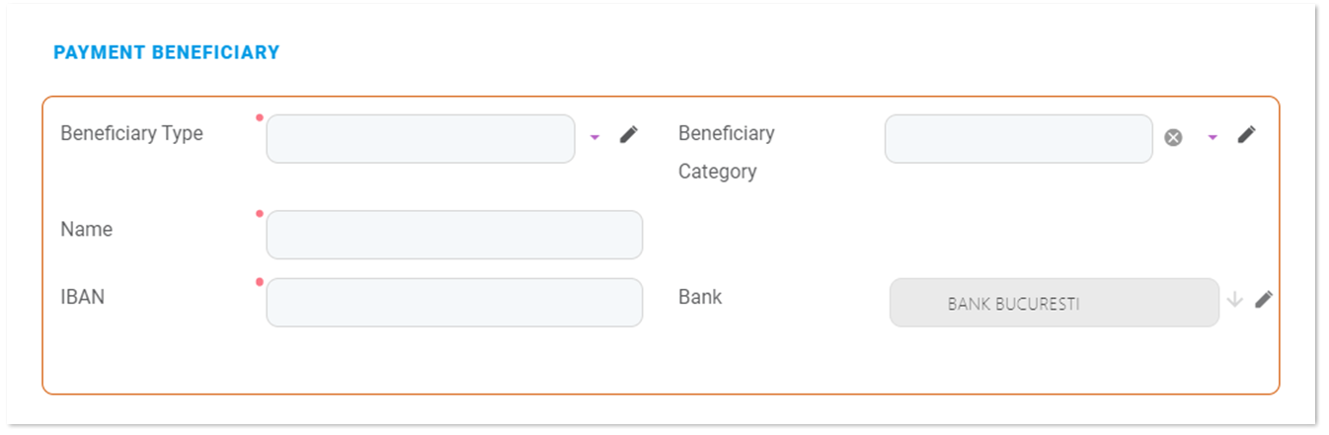The width and height of the screenshot is (1329, 435).
Task: Click the Beneficiary Type label
Action: [x=131, y=133]
